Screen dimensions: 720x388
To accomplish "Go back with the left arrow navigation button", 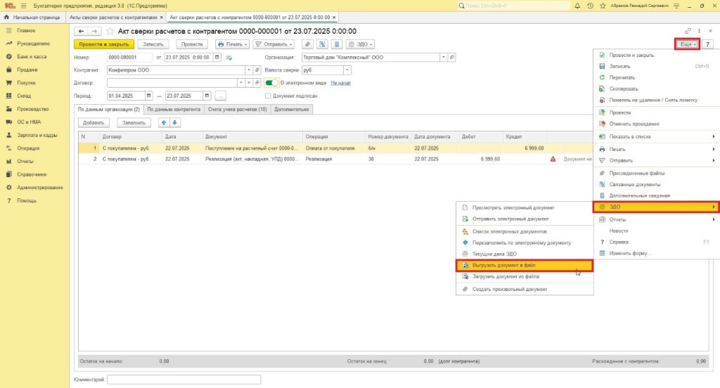I will coord(80,31).
